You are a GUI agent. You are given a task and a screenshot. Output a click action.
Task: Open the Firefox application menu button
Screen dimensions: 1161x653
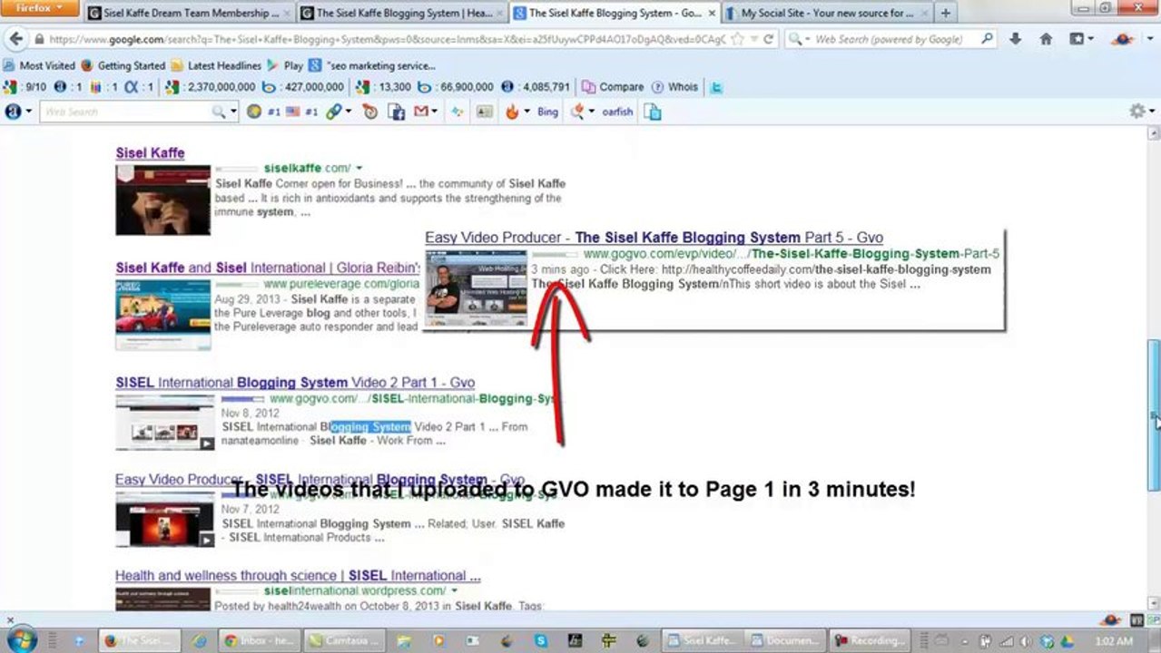coord(39,8)
